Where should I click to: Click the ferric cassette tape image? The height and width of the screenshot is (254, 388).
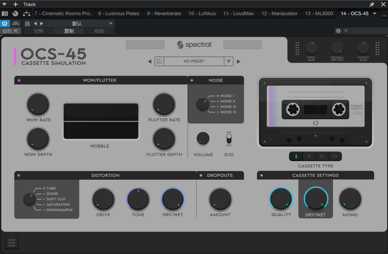315,112
